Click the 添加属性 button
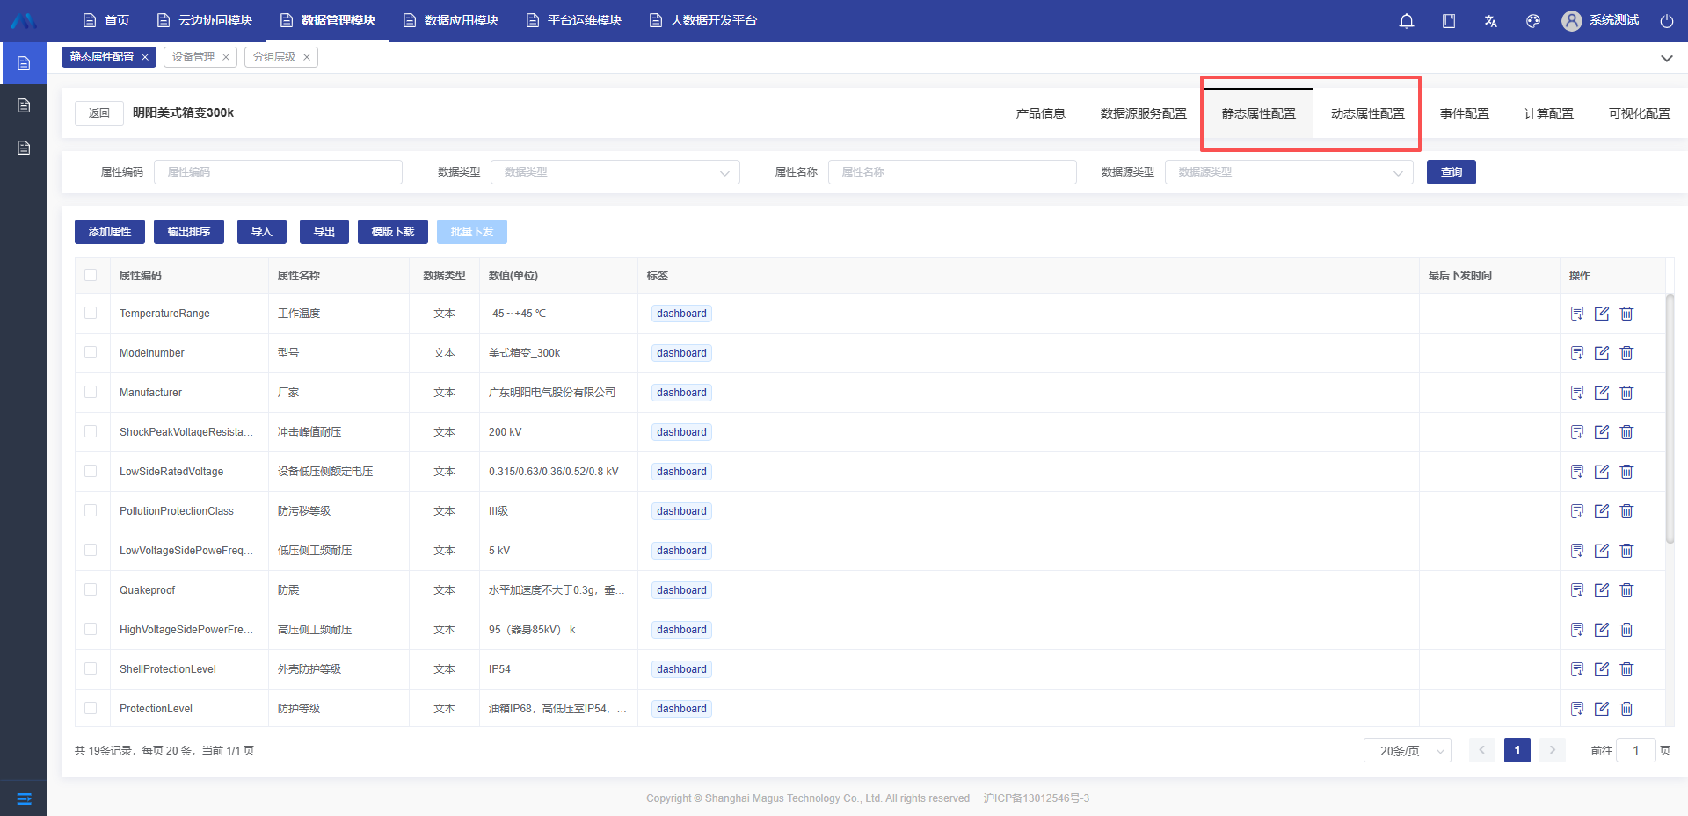Viewport: 1688px width, 816px height. [x=110, y=232]
